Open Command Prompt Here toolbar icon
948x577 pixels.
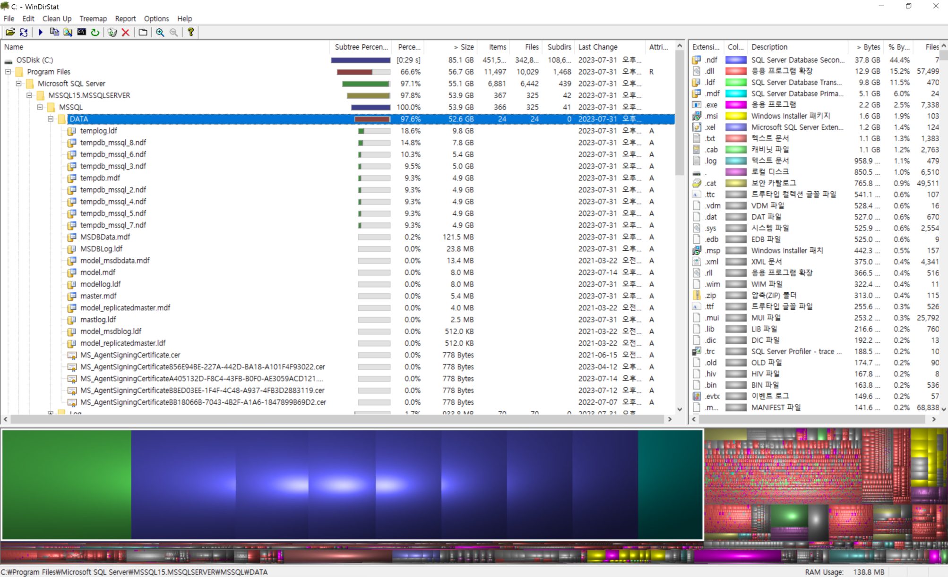click(x=81, y=32)
